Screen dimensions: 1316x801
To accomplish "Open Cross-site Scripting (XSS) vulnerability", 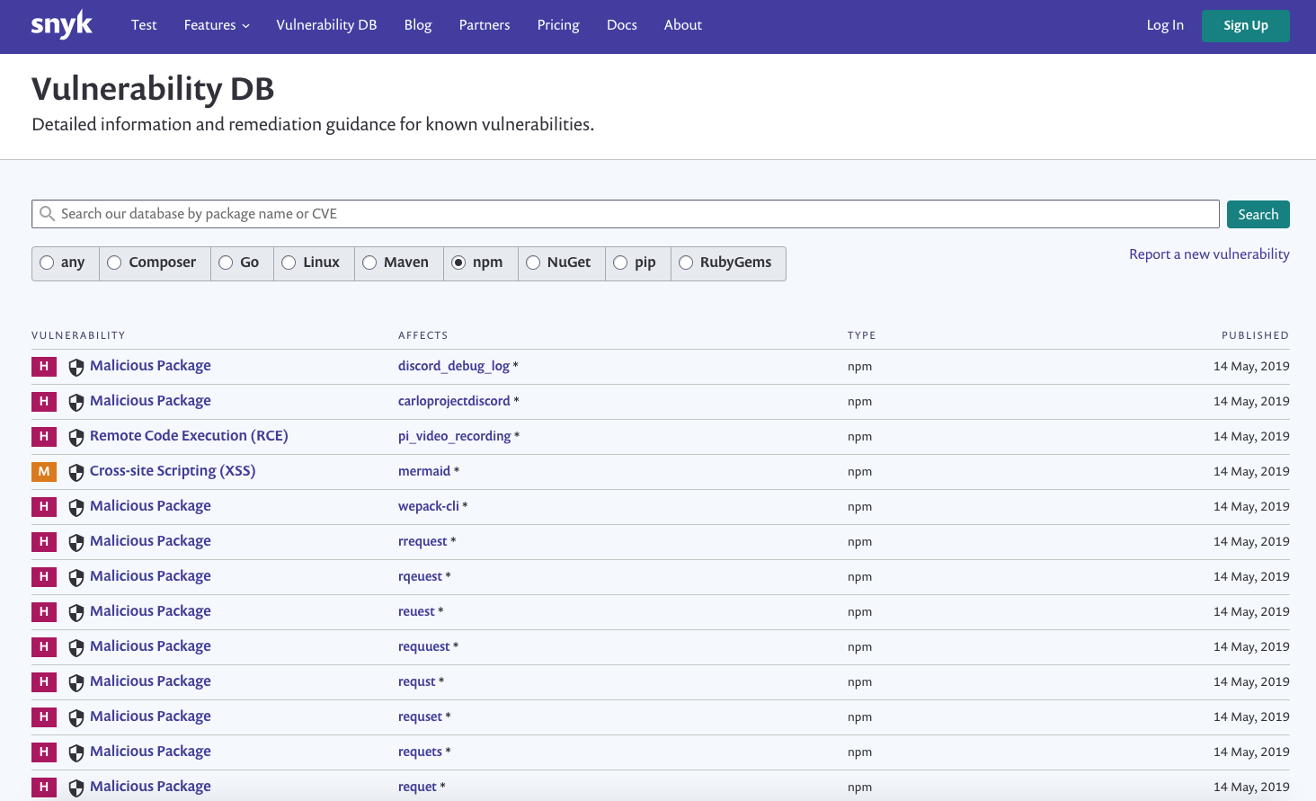I will [x=173, y=471].
